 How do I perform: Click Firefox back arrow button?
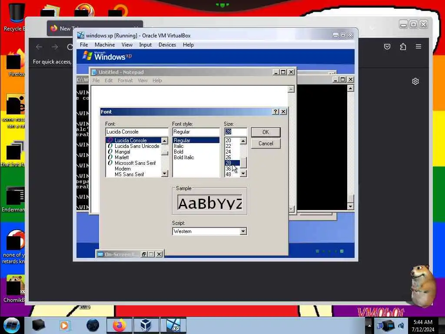[x=39, y=47]
